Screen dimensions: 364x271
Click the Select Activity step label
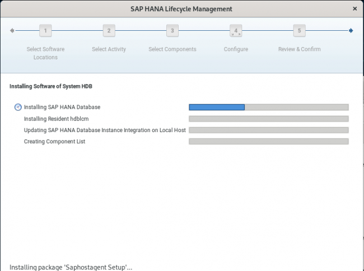click(x=109, y=49)
